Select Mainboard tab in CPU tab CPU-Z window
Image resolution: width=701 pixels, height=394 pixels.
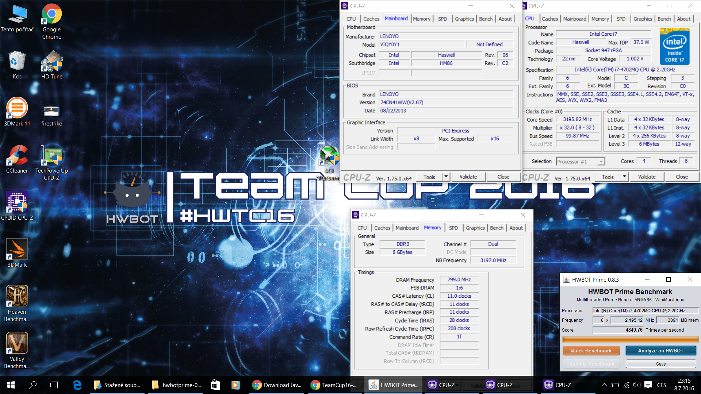(575, 19)
